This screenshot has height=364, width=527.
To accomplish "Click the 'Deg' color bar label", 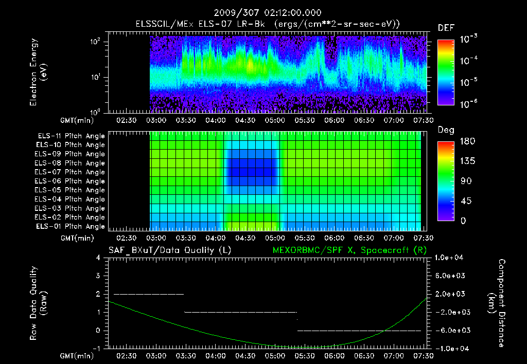I will [x=446, y=130].
